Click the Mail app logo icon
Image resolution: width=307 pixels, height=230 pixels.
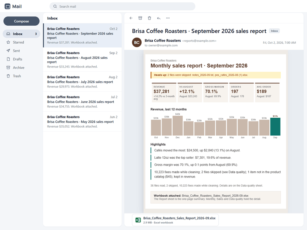point(7,7)
